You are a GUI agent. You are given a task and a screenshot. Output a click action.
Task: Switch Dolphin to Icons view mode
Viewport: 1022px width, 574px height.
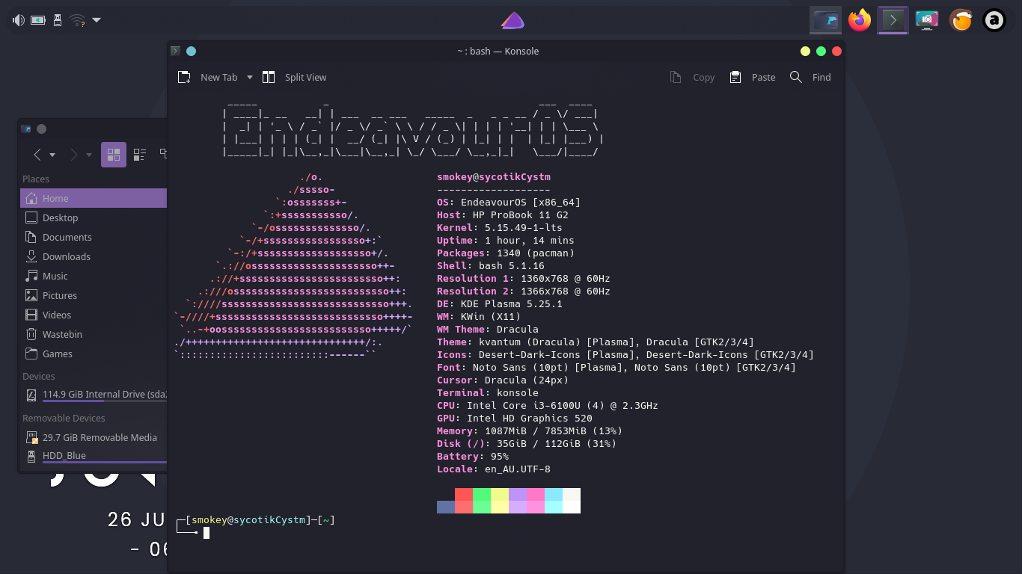click(114, 155)
